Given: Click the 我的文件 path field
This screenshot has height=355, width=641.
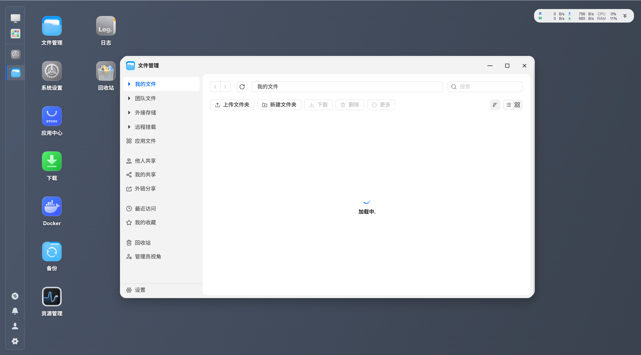Looking at the screenshot, I should [347, 87].
